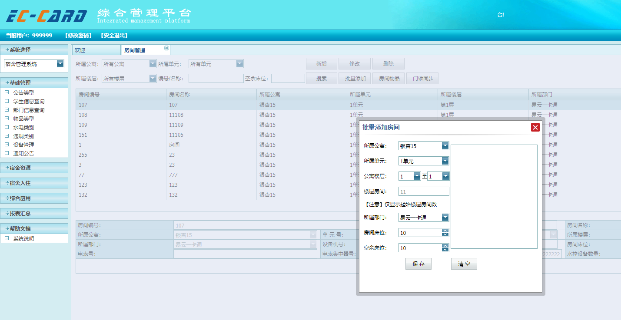The height and width of the screenshot is (320, 621).
Task: Open 部门信息查询 in the sidebar
Action: click(x=29, y=110)
